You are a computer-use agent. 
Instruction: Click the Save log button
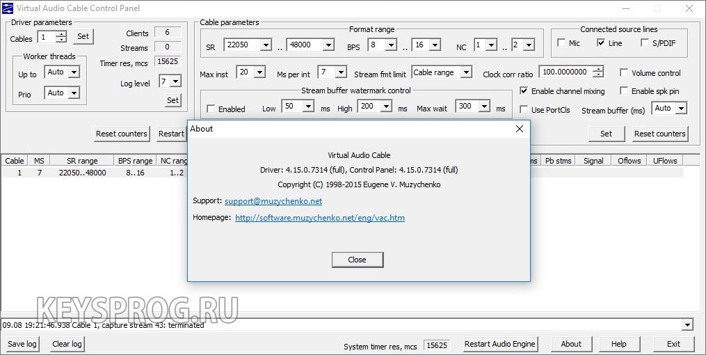[x=22, y=344]
